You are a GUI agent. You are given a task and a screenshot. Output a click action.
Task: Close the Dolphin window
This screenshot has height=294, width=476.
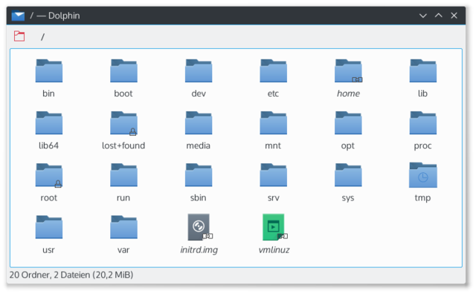[x=454, y=16]
